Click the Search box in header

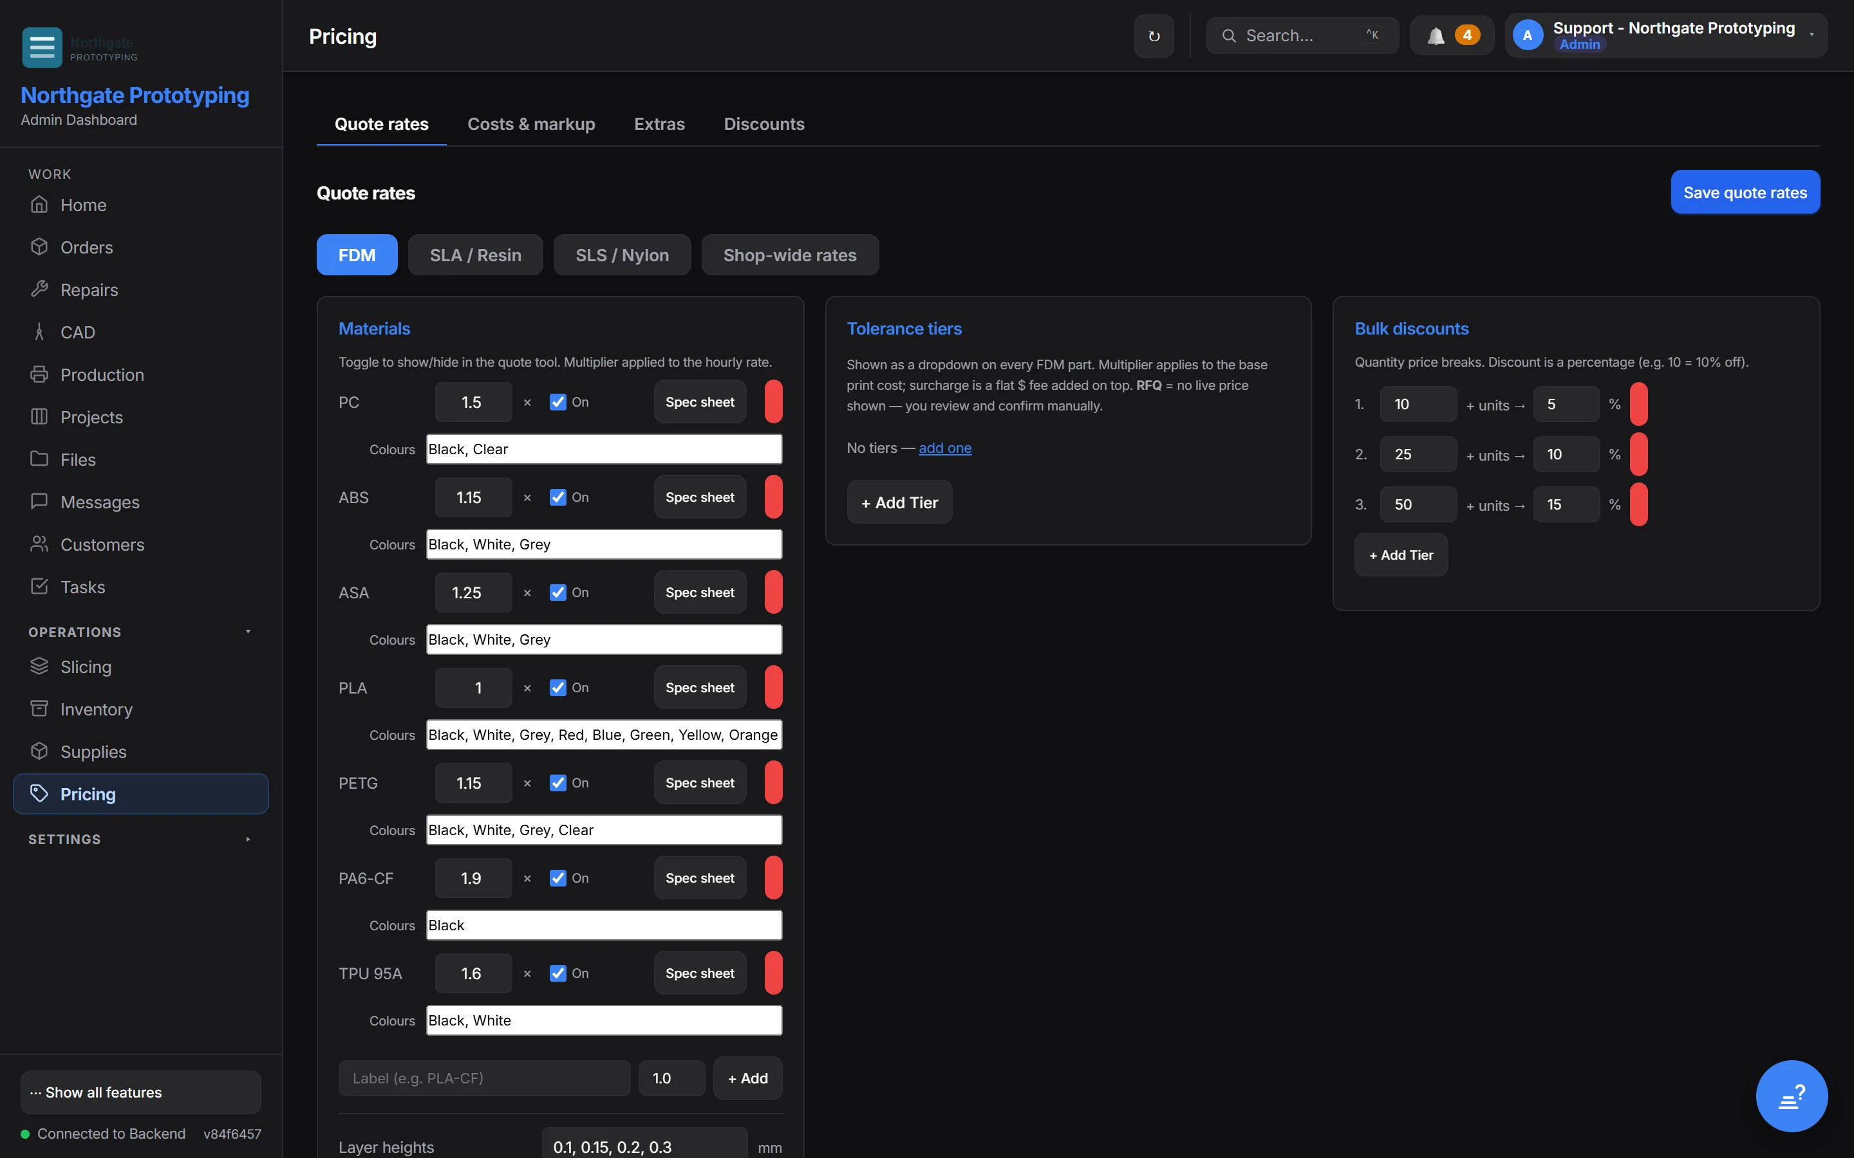coord(1302,35)
